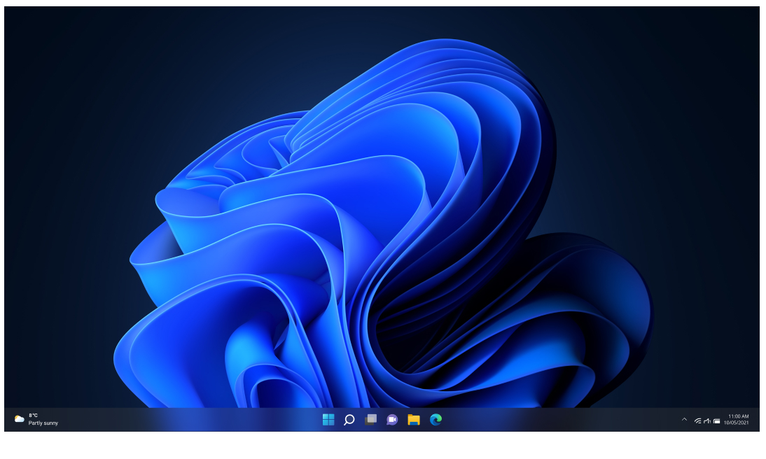
Task: Click empty taskbar space right of Edge
Action: (x=560, y=420)
